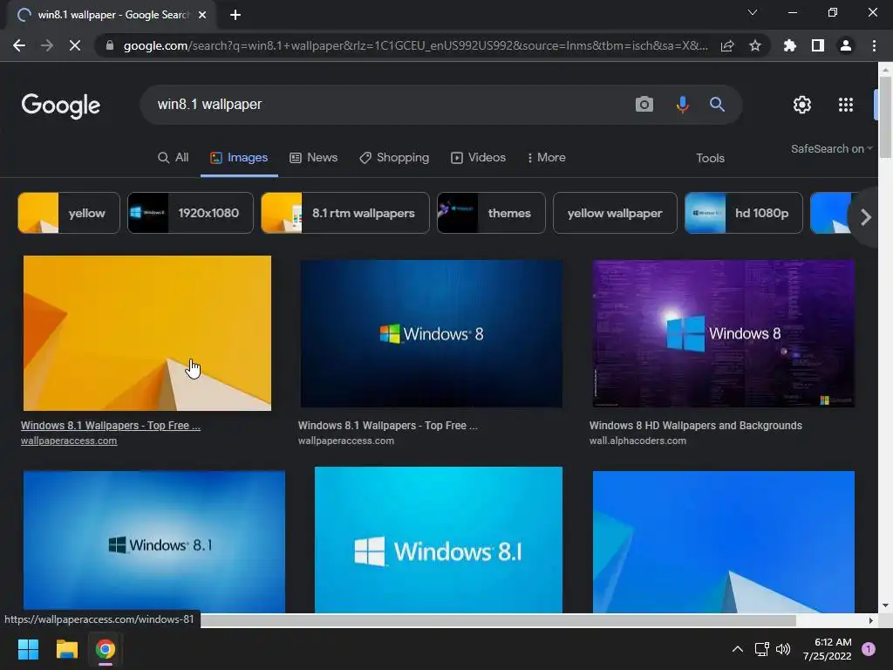Switch to the Videos tab

pos(479,157)
